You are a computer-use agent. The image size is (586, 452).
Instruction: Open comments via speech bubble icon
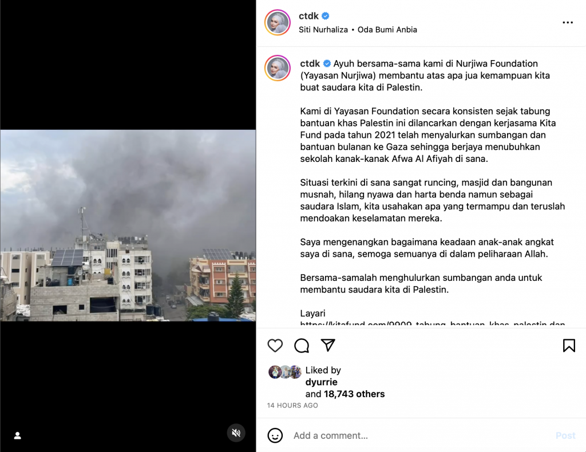[x=302, y=346]
